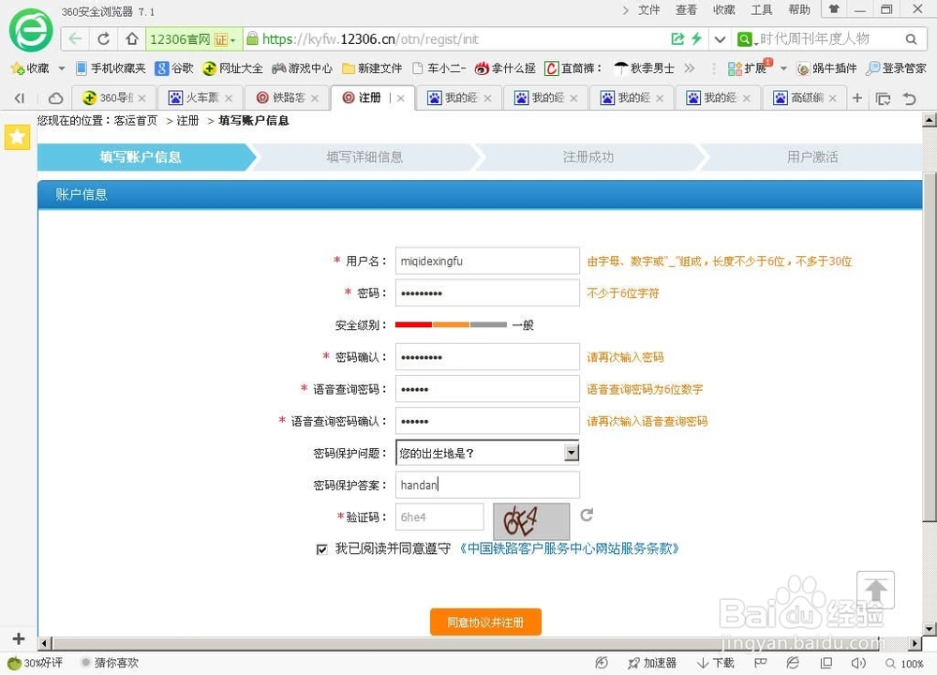Click the 同意协议并注册 button
Viewport: 937px width, 675px height.
tap(485, 622)
